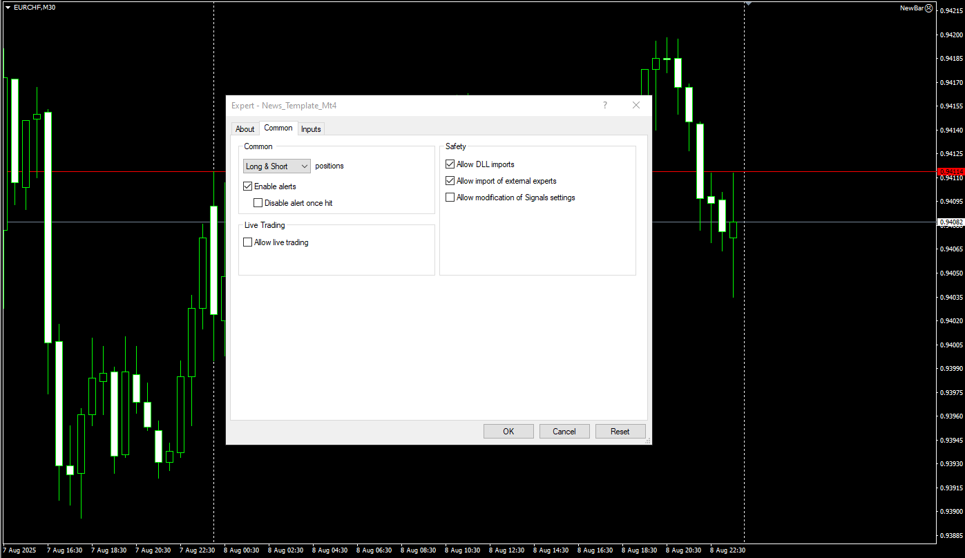The height and width of the screenshot is (558, 965).
Task: Click the Cancel button
Action: click(564, 431)
